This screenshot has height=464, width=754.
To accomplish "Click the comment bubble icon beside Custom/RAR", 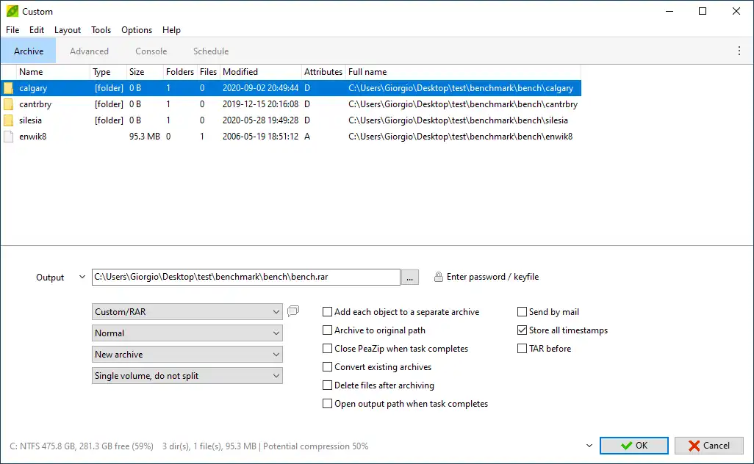I will point(293,311).
